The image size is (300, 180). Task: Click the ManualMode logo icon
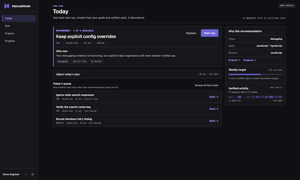click(x=7, y=6)
